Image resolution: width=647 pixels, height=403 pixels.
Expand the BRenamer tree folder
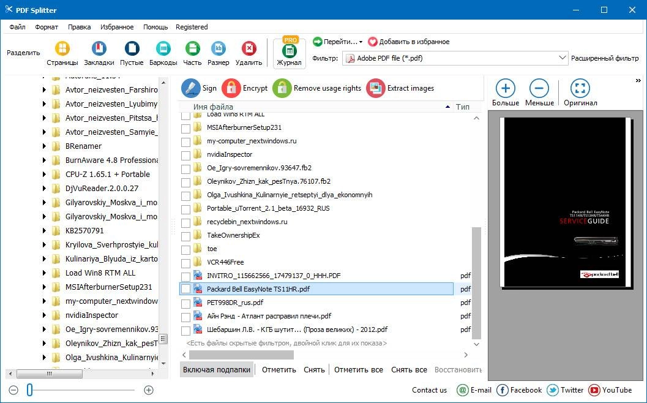(44, 146)
